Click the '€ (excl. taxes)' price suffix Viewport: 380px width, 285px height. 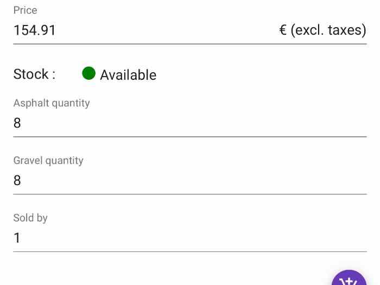(x=322, y=30)
